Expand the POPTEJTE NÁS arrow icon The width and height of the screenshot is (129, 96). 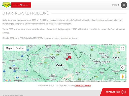click(x=124, y=92)
